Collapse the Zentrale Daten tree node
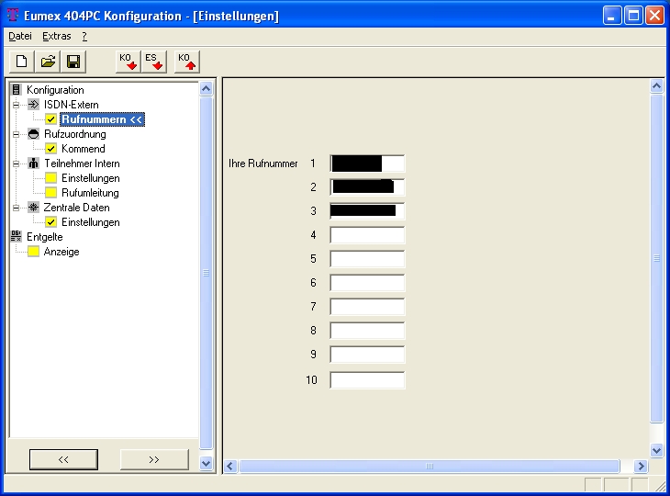Image resolution: width=670 pixels, height=496 pixels. [x=16, y=208]
